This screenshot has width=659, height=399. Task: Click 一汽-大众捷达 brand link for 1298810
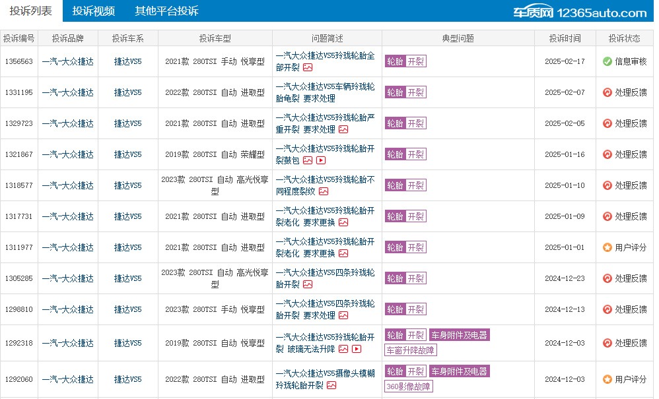coord(67,309)
